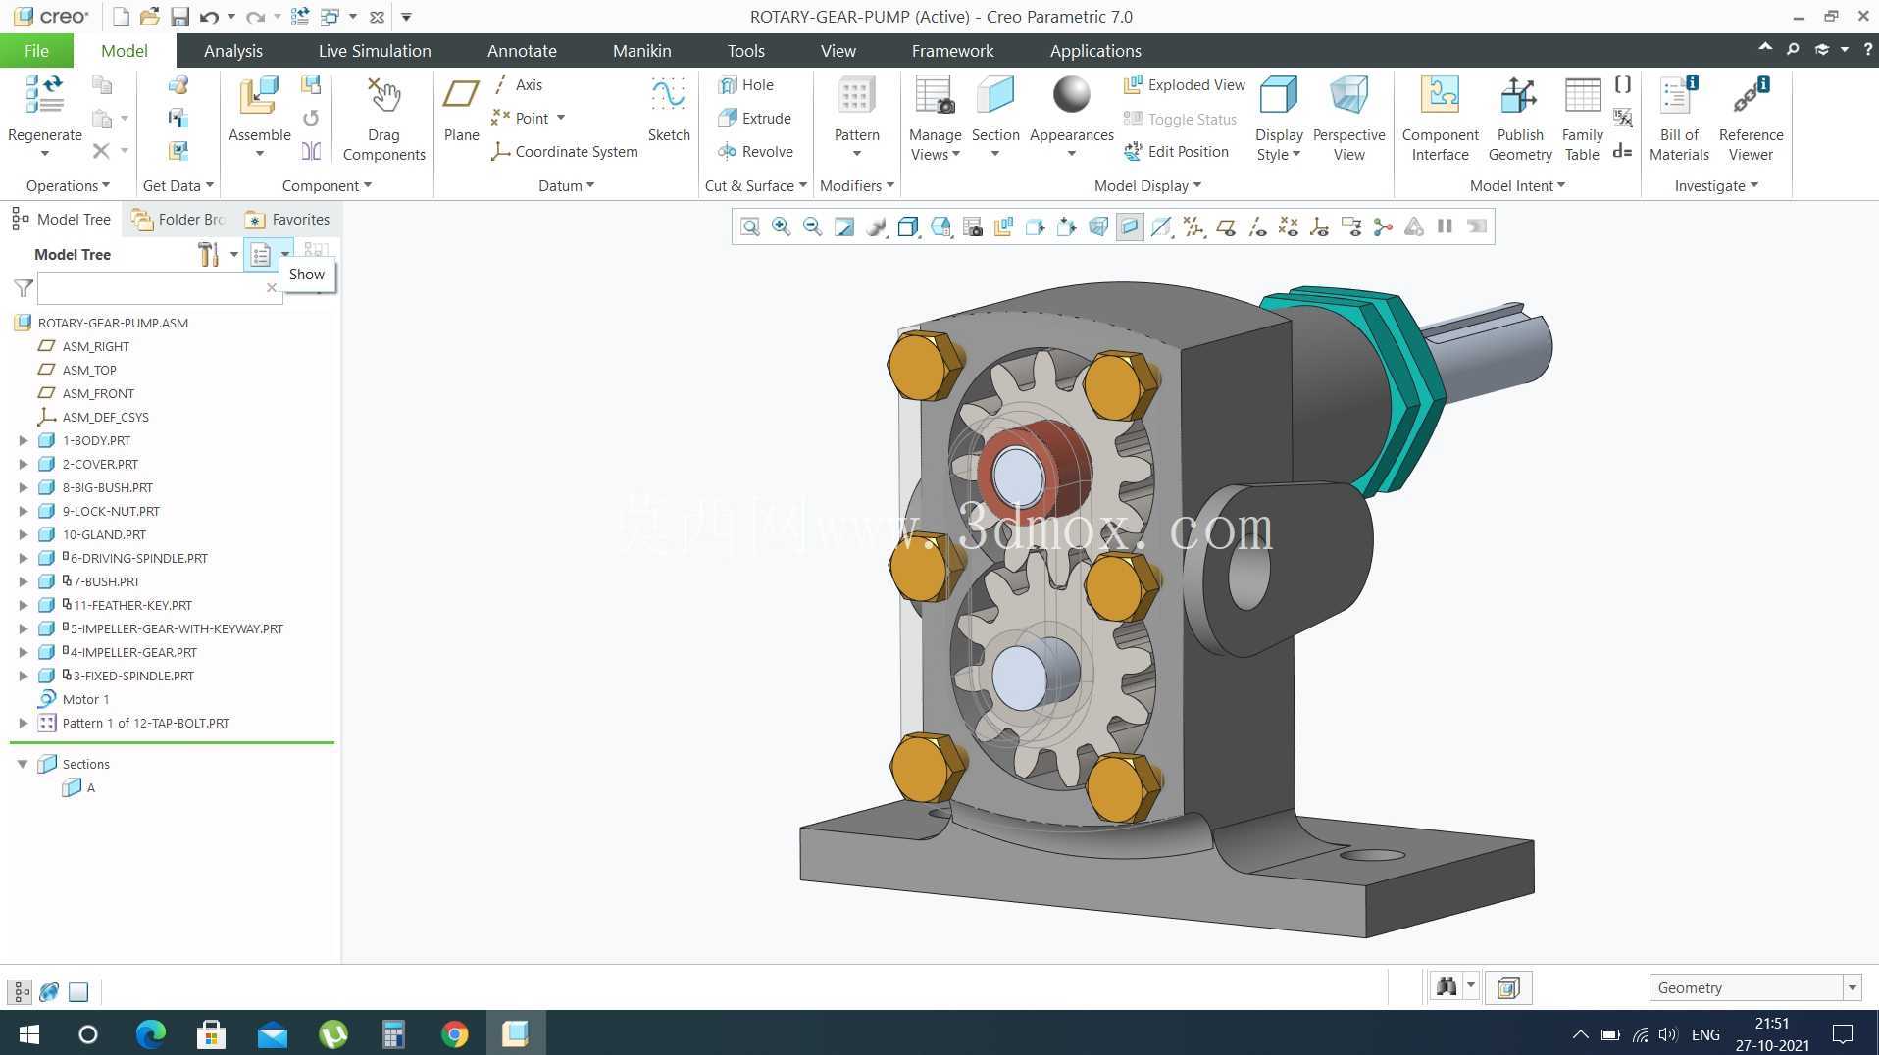
Task: Click the Show tree options button
Action: [261, 255]
